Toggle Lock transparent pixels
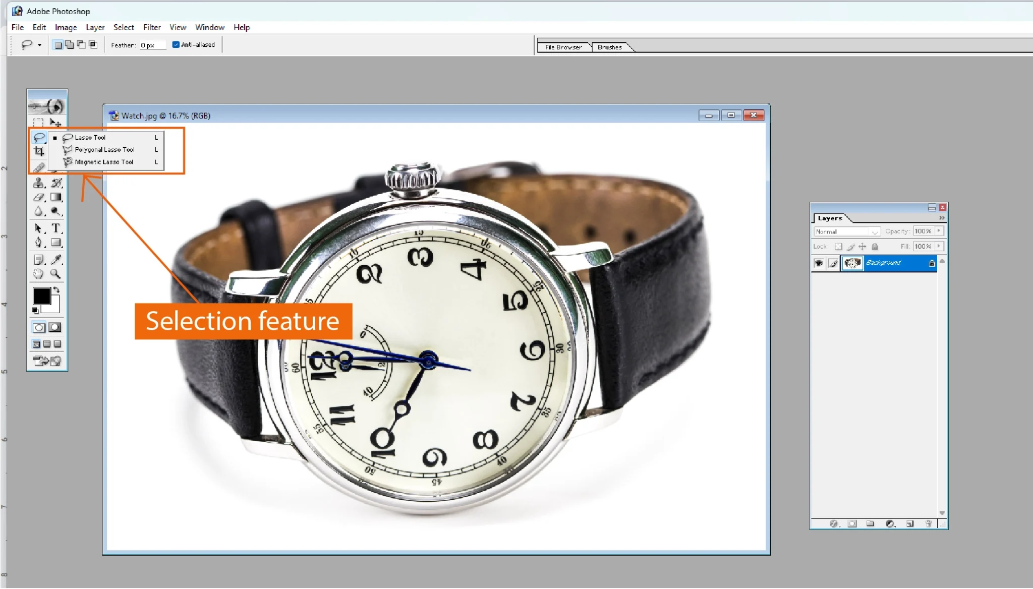Image resolution: width=1033 pixels, height=589 pixels. tap(838, 247)
